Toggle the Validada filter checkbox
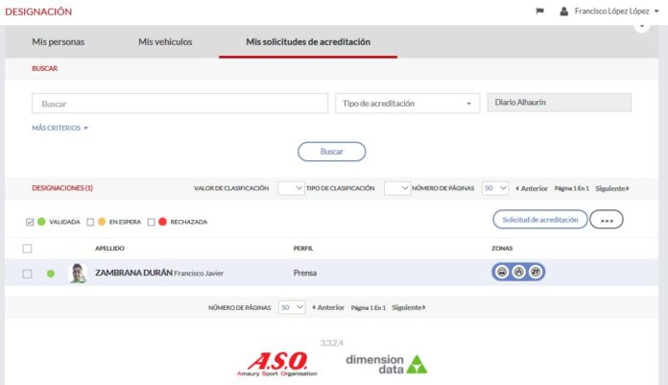668x385 pixels. click(x=30, y=222)
